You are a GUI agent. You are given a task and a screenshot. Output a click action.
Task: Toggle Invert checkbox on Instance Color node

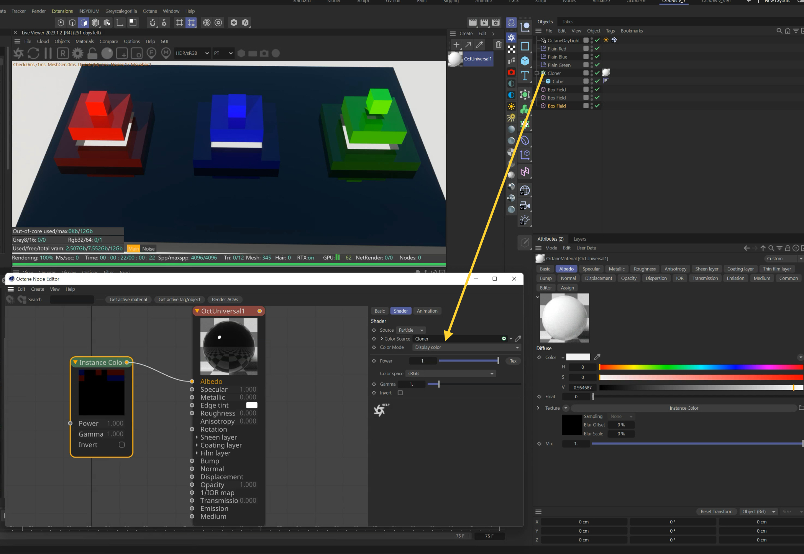pyautogui.click(x=121, y=445)
